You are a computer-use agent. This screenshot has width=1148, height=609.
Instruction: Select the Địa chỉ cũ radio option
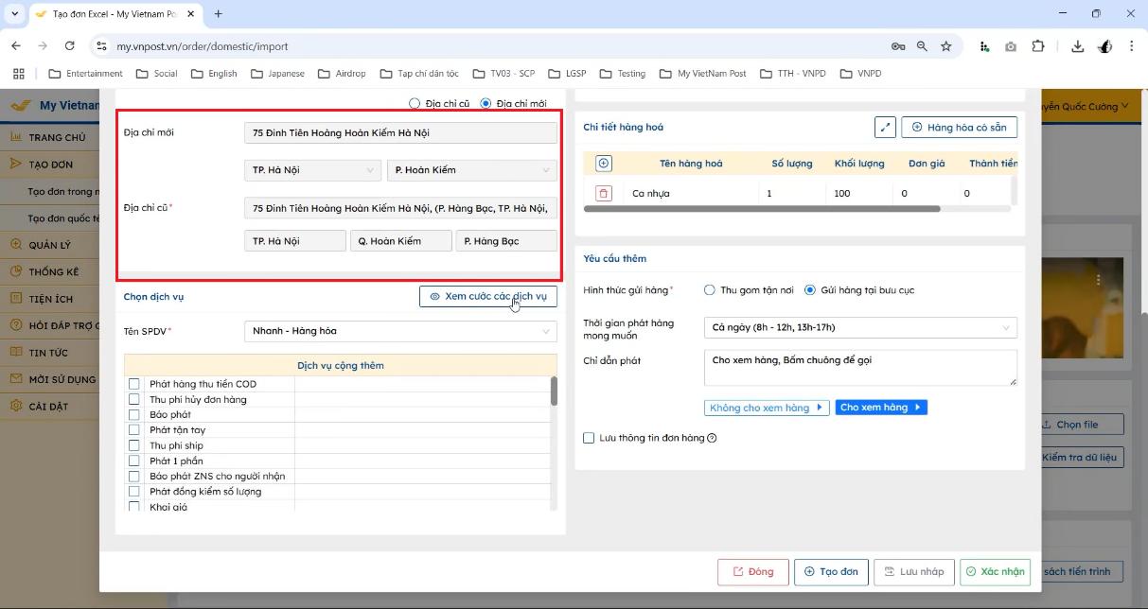point(414,103)
